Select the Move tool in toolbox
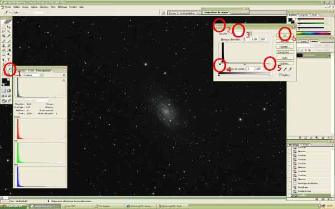 tap(9, 27)
